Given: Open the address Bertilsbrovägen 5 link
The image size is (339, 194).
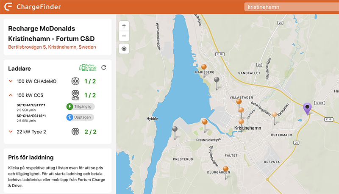Looking at the screenshot, I should click(52, 47).
